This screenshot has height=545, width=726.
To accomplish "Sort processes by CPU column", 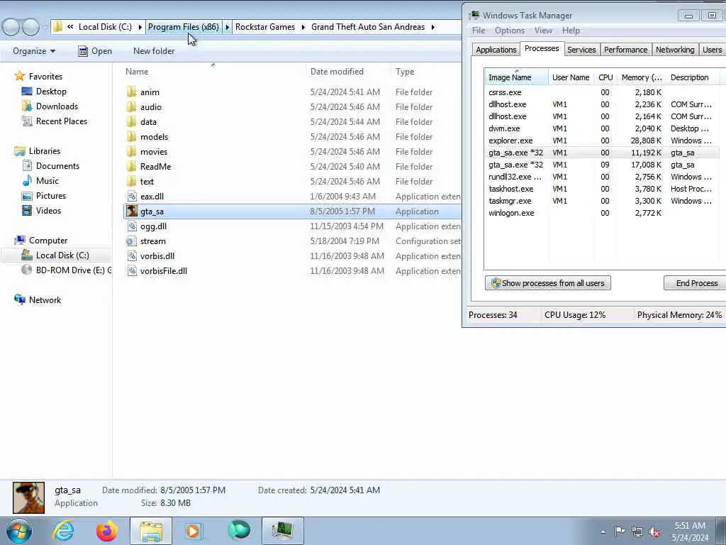I will click(605, 77).
